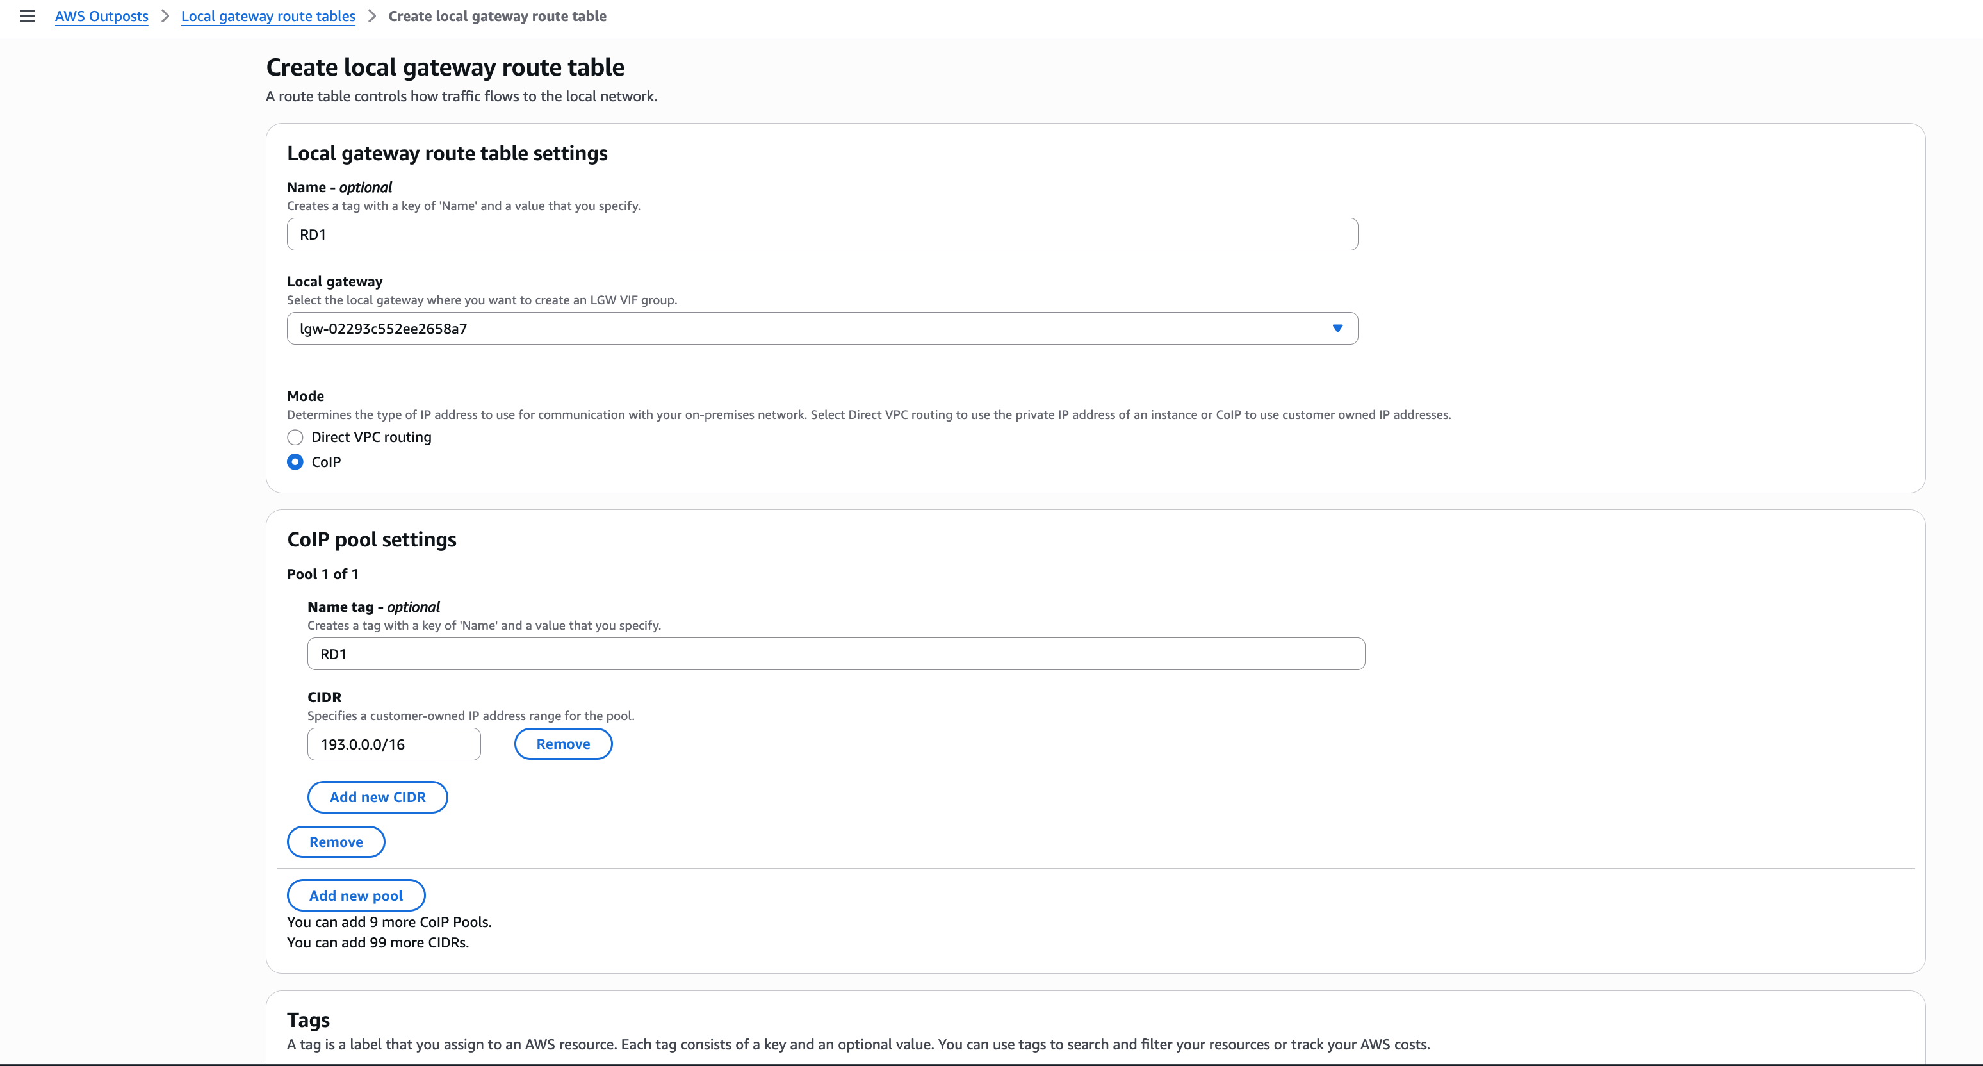Select the CoIP mode radio button

coord(295,462)
